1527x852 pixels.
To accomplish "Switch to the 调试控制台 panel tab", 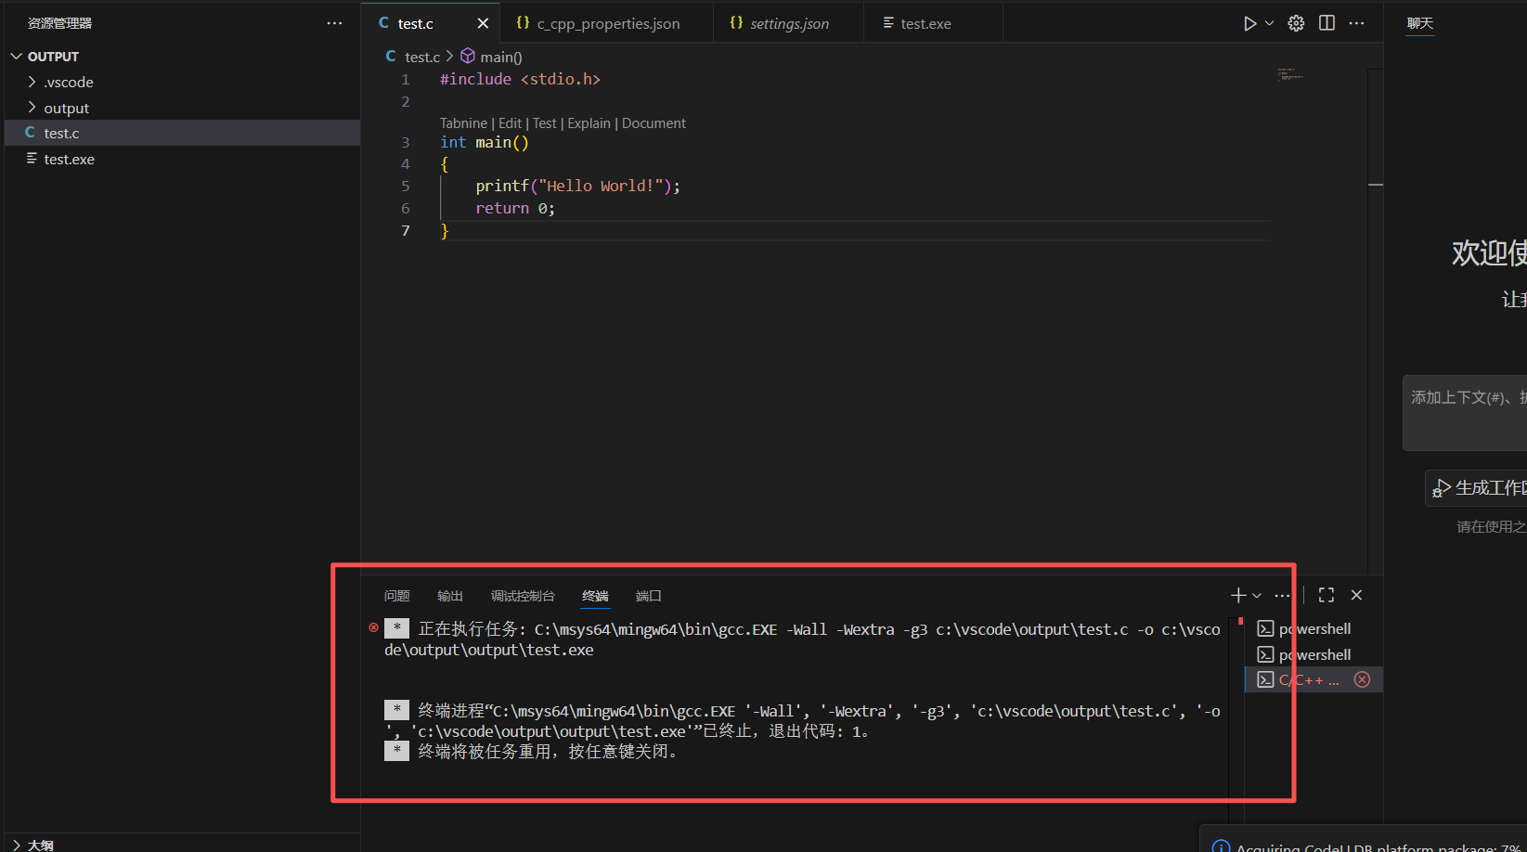I will point(522,595).
